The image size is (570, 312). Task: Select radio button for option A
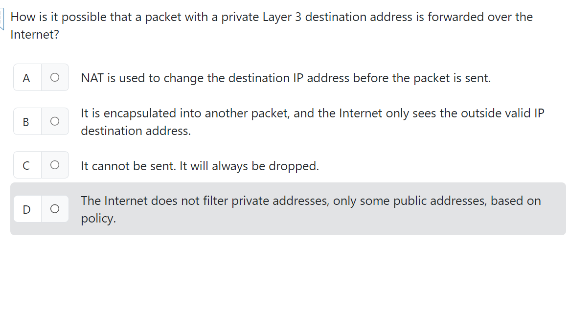click(55, 77)
